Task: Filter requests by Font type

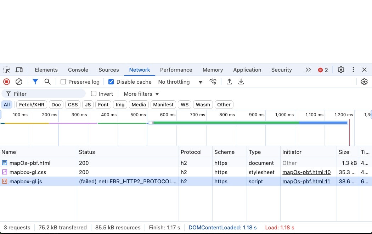Action: 103,105
